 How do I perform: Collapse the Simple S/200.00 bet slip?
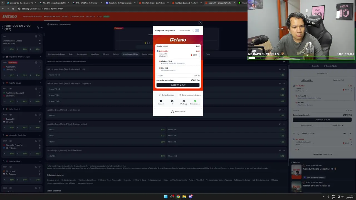coord(350,134)
